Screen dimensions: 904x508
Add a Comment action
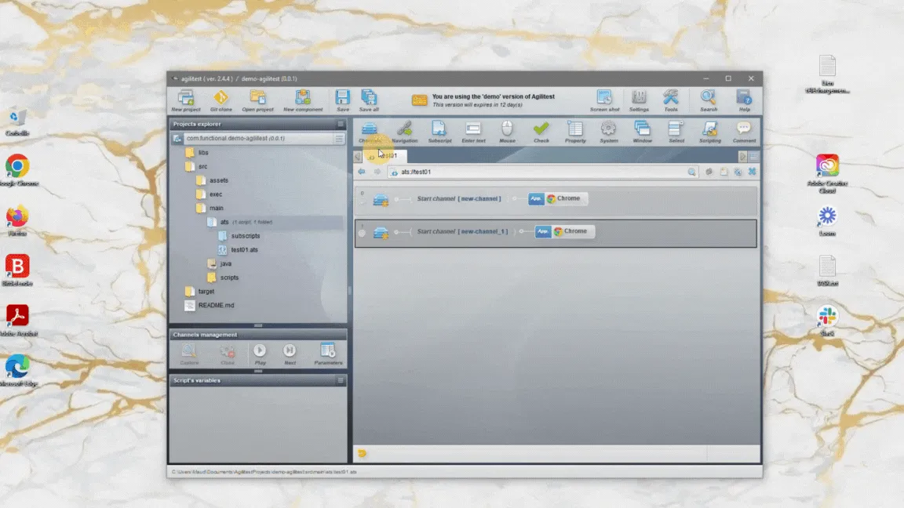tap(744, 132)
